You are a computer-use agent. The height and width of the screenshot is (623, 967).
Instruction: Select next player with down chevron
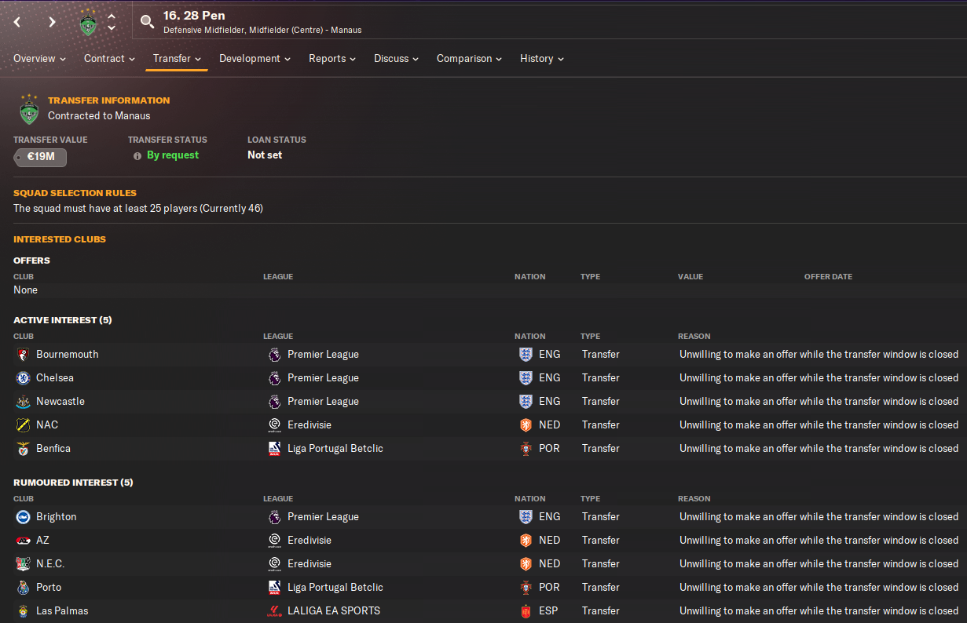tap(112, 28)
